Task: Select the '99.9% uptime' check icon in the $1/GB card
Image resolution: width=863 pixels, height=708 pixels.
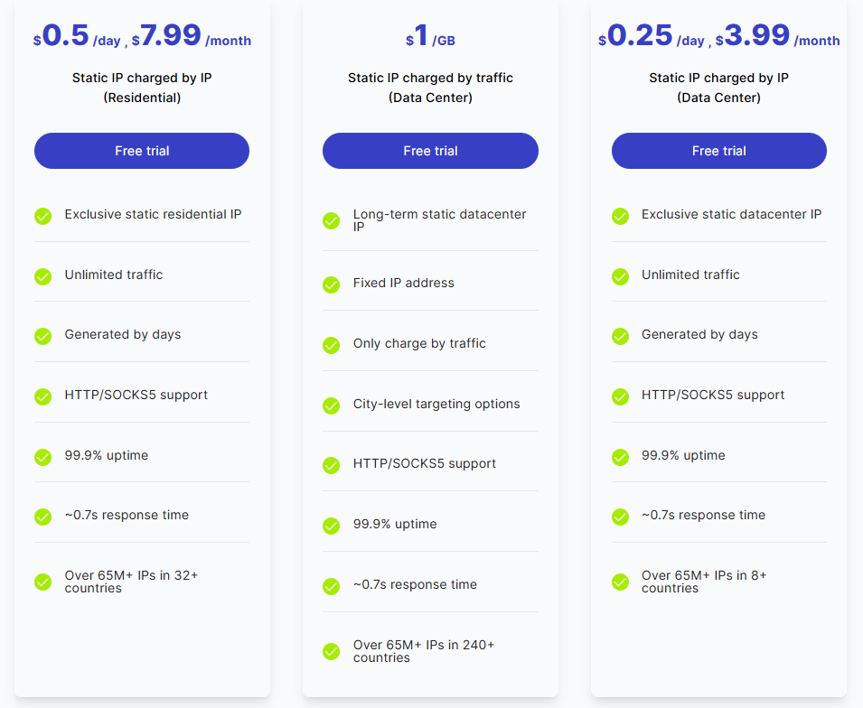Action: click(332, 526)
